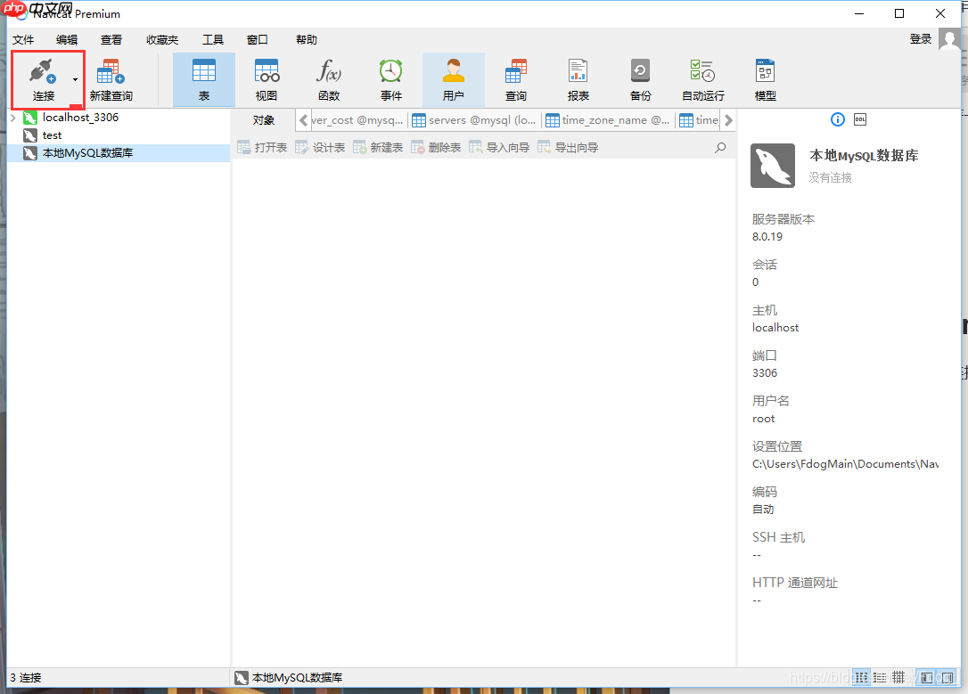Click the 备份 (Backup) toolbar icon
968x694 pixels.
coord(640,78)
